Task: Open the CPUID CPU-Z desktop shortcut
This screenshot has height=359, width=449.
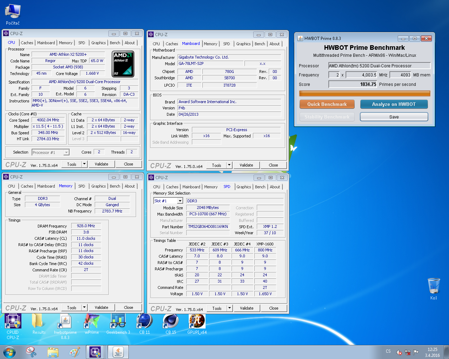Action: click(13, 326)
